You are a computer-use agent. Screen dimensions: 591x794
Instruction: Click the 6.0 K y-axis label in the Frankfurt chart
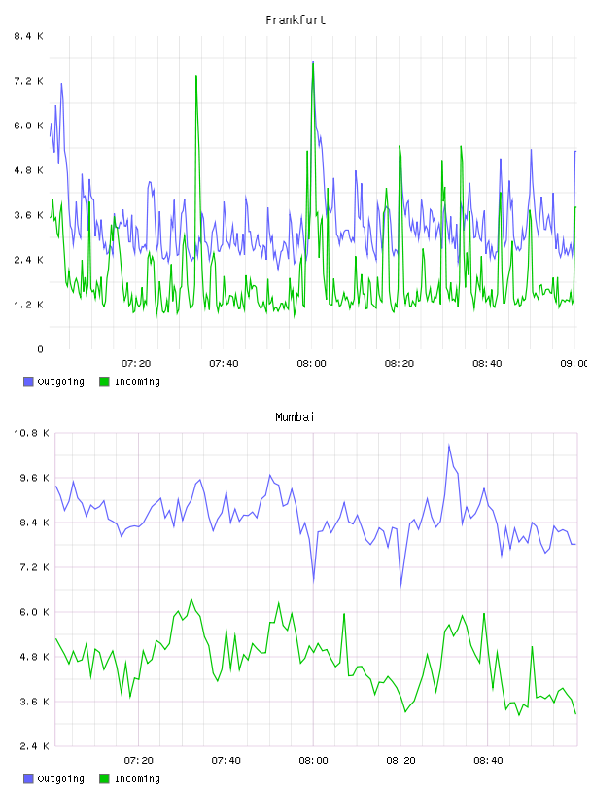(28, 126)
